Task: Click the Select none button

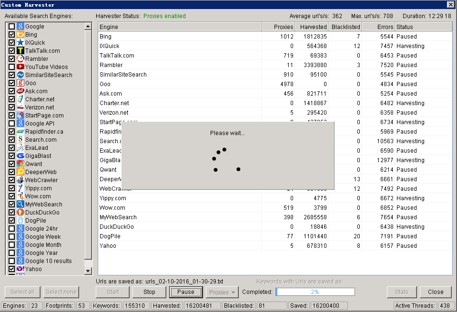Action: click(61, 292)
